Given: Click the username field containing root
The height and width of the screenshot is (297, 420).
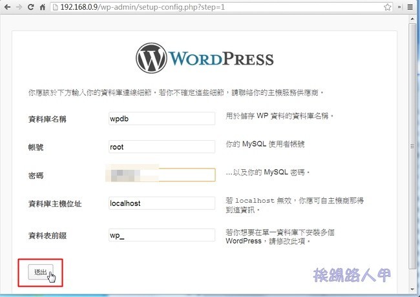Looking at the screenshot, I should click(x=162, y=147).
